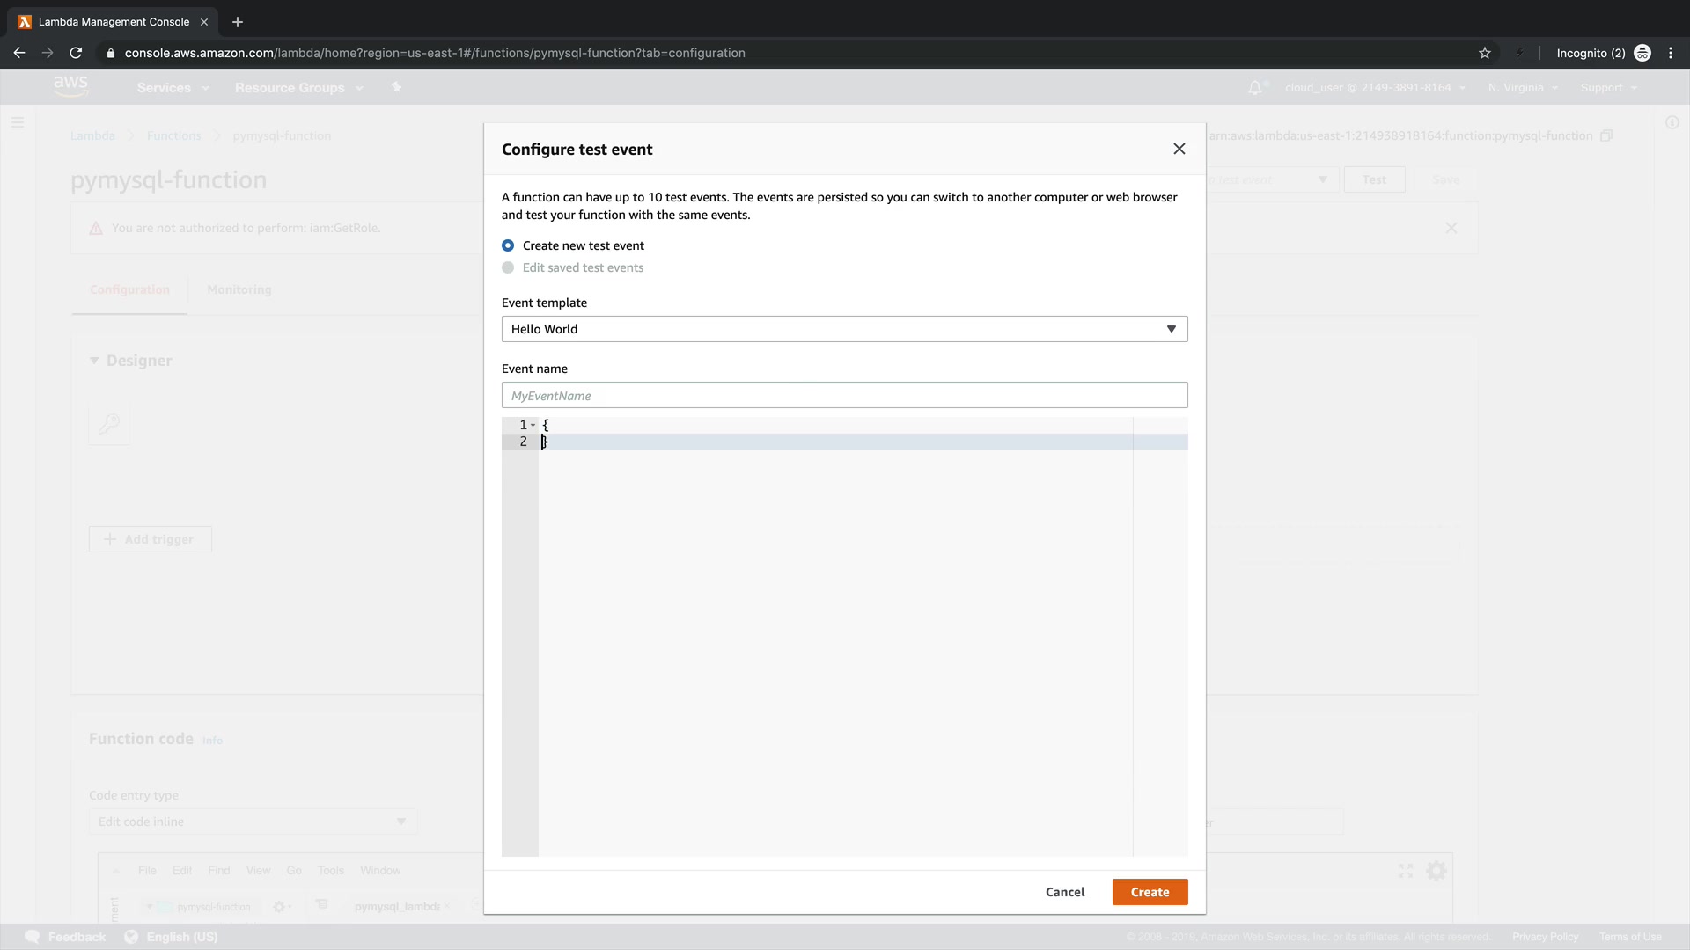Select Edit saved test events radio

coord(508,267)
